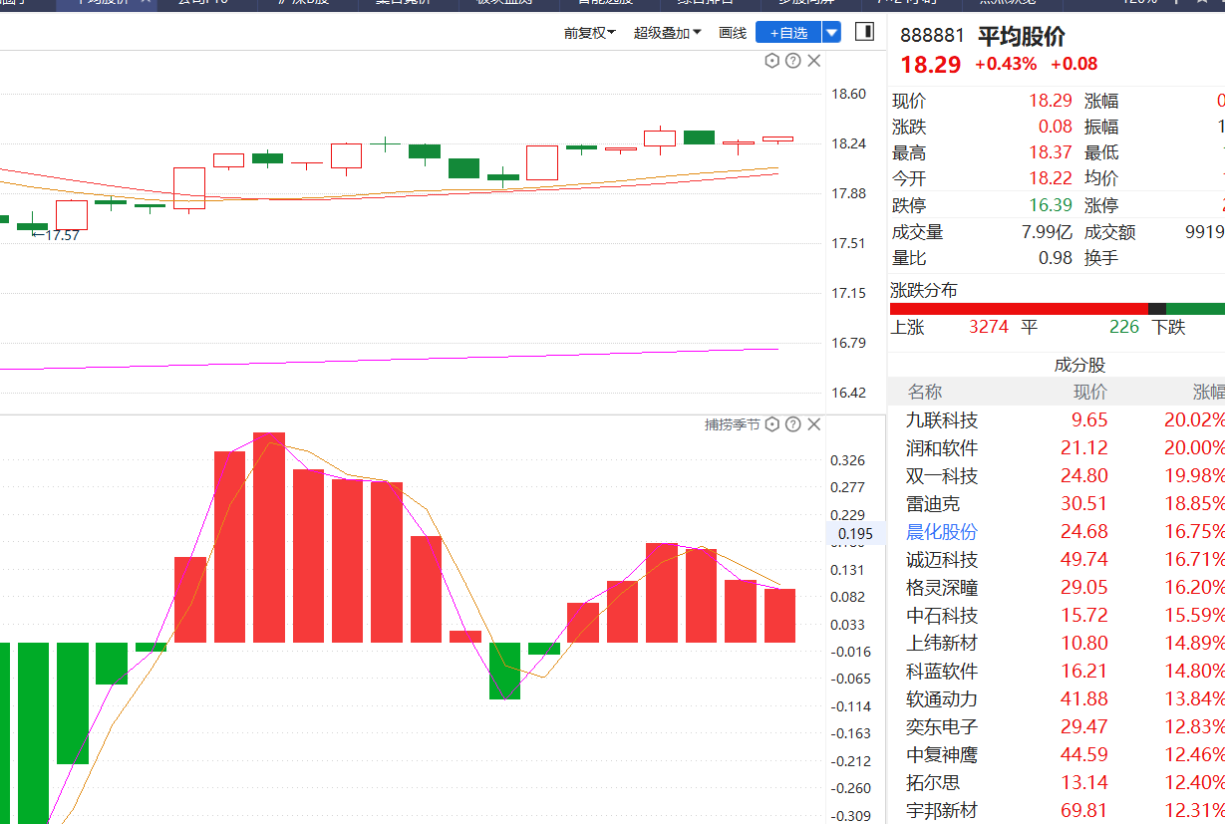Click the 平均股价 title

(1022, 36)
